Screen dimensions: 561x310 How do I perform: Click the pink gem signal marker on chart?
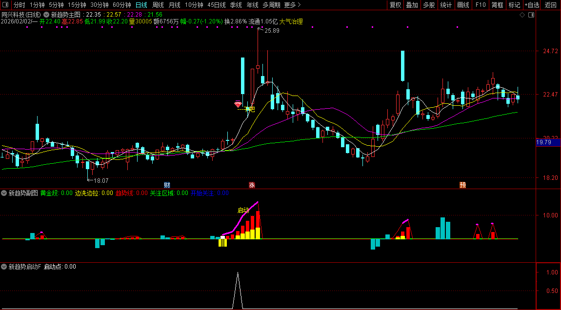coord(238,104)
